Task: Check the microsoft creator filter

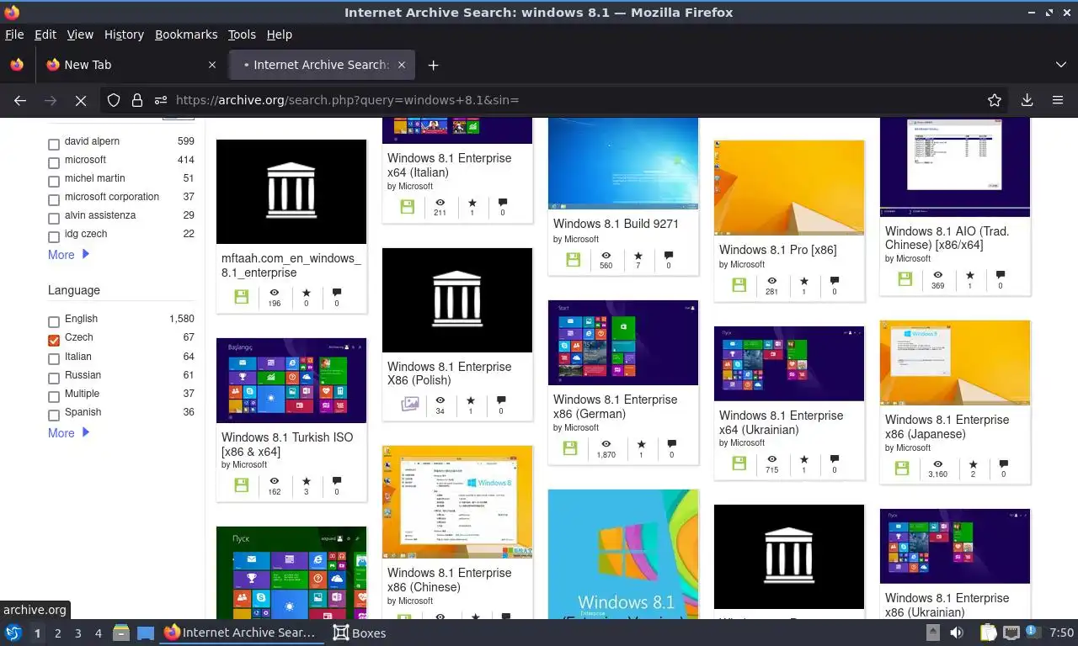Action: (x=54, y=162)
